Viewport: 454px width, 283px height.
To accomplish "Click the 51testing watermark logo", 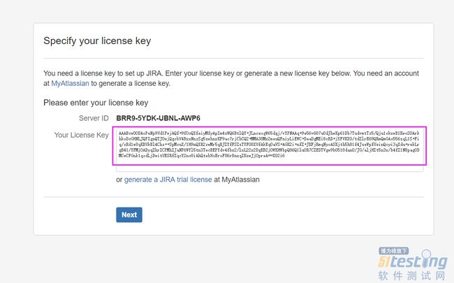I will 412,261.
